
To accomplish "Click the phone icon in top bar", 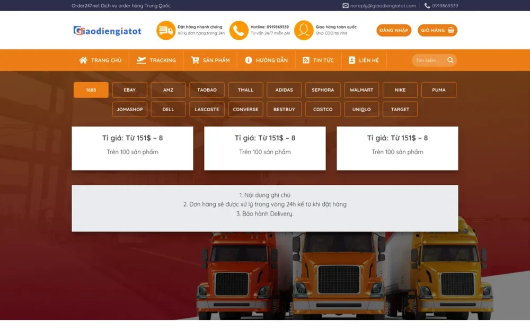I will click(x=427, y=6).
